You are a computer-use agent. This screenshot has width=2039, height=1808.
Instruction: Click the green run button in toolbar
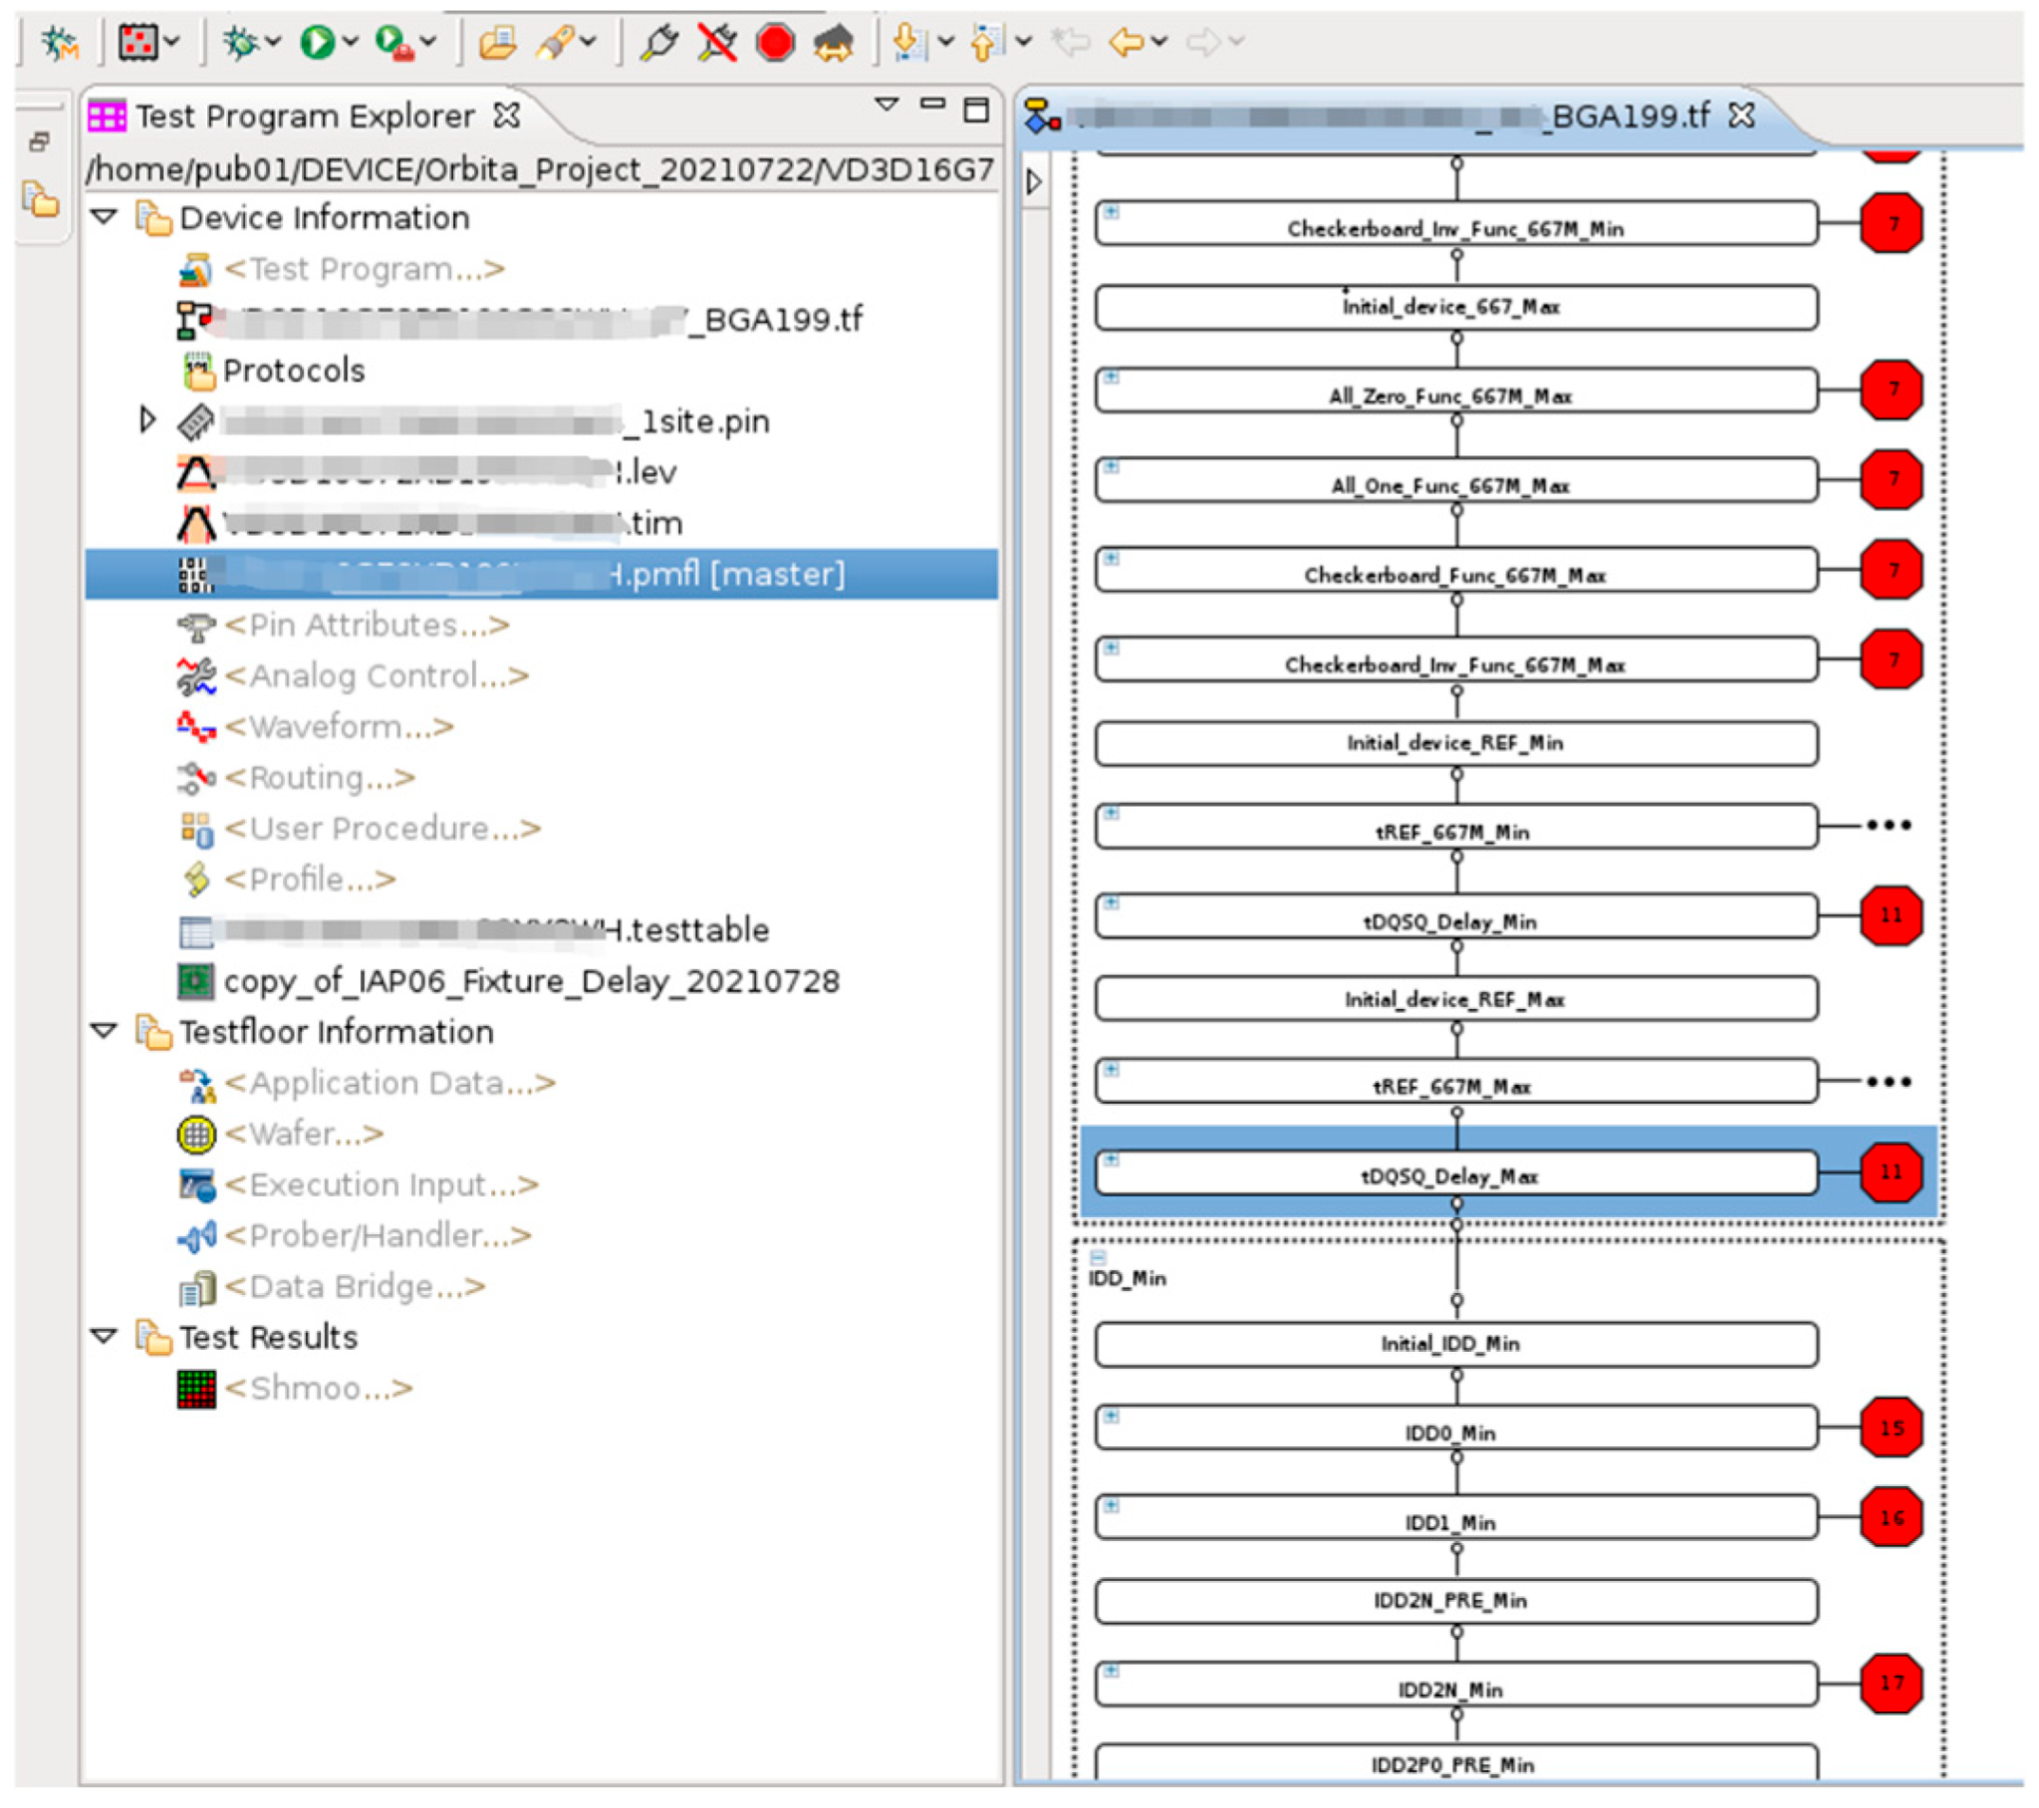click(x=318, y=43)
